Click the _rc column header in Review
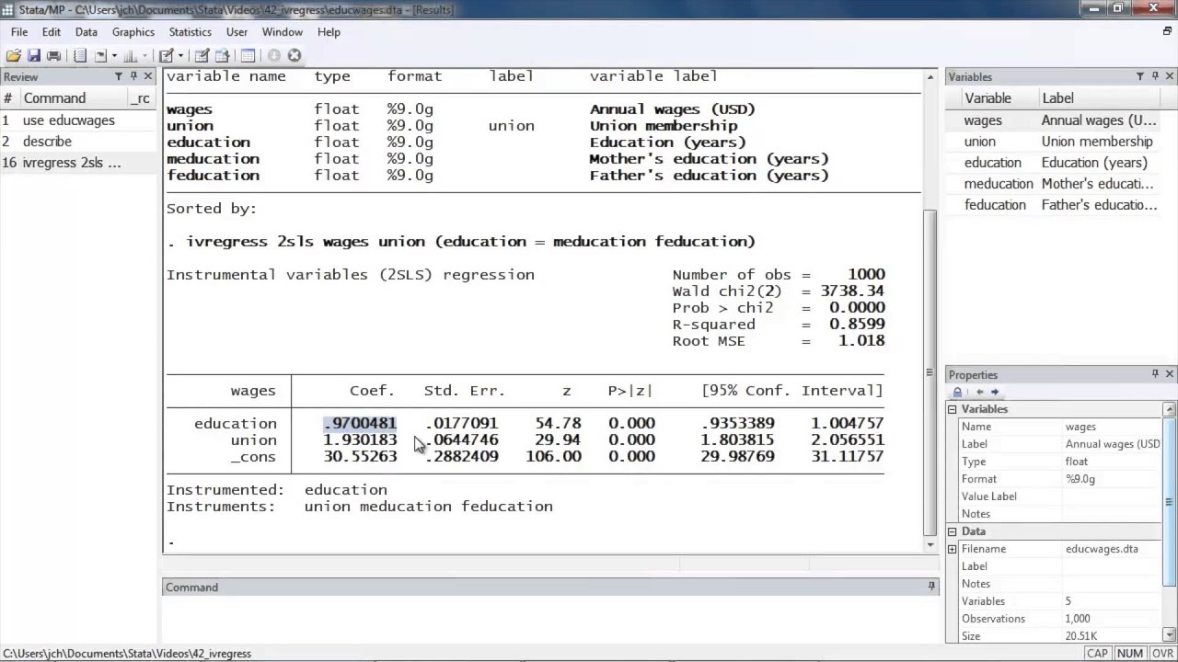This screenshot has width=1178, height=662. (x=141, y=98)
